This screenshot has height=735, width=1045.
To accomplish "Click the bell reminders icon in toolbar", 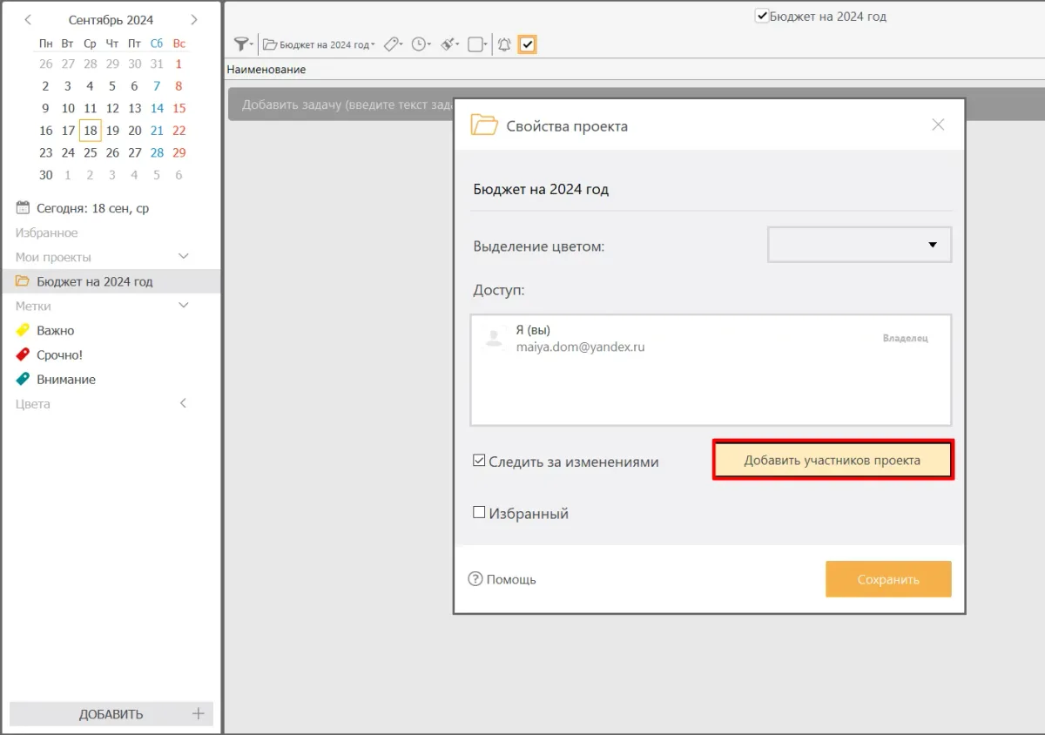I will point(504,44).
